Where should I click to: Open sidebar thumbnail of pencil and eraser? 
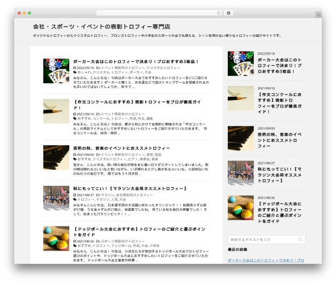click(241, 98)
